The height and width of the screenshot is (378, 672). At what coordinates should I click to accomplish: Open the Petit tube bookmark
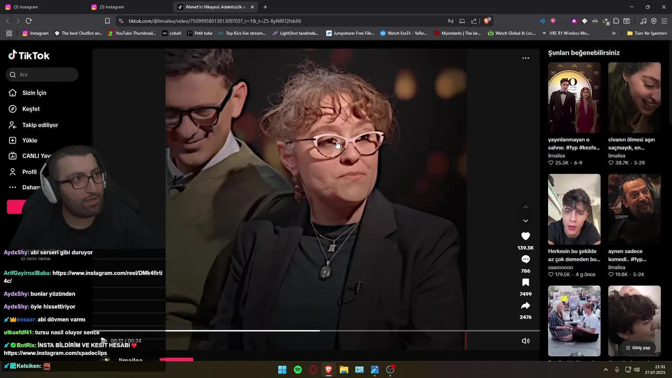(x=199, y=33)
